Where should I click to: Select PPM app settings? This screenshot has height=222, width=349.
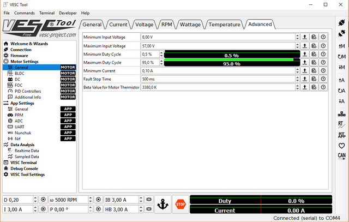pos(19,115)
